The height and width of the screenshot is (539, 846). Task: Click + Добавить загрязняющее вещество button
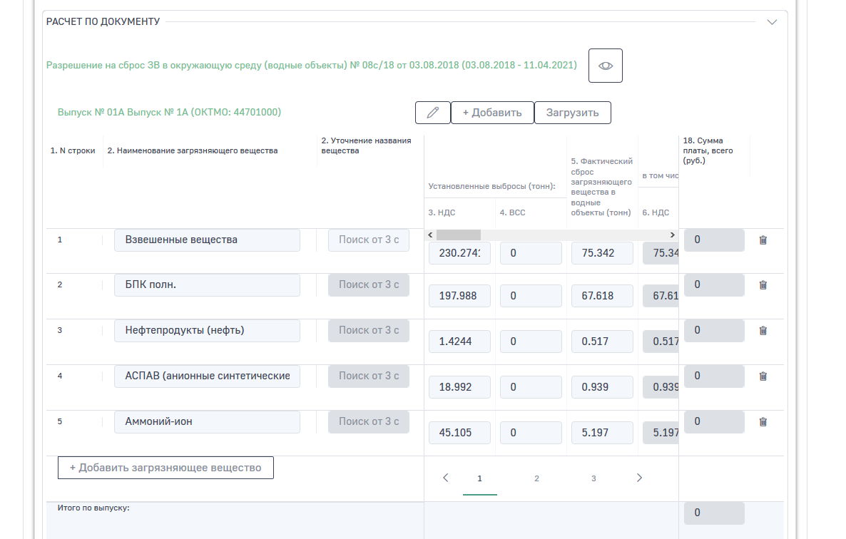point(165,468)
